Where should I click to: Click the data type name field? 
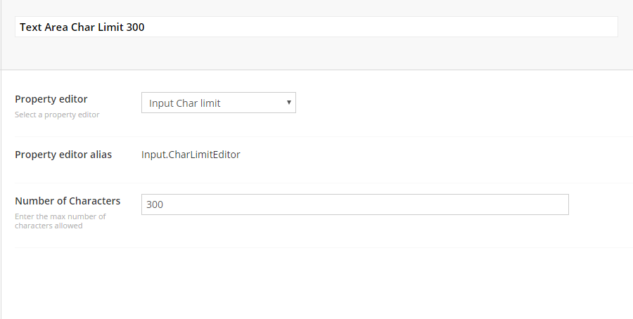[316, 27]
